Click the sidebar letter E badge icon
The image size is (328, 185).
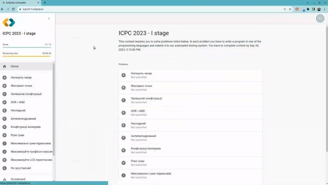coord(4,110)
